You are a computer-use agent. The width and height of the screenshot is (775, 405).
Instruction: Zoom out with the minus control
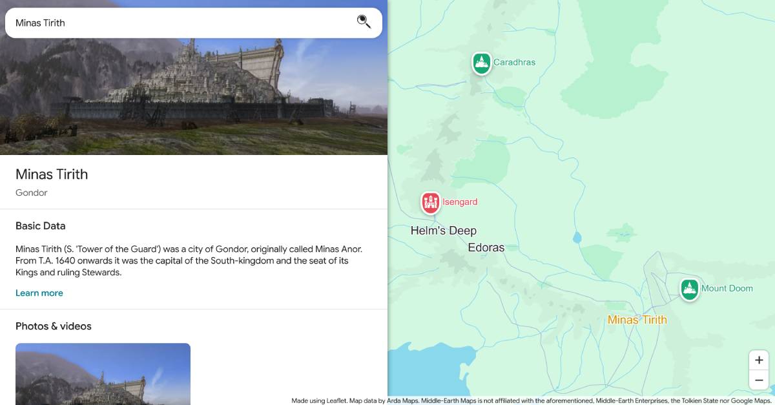[x=759, y=380]
